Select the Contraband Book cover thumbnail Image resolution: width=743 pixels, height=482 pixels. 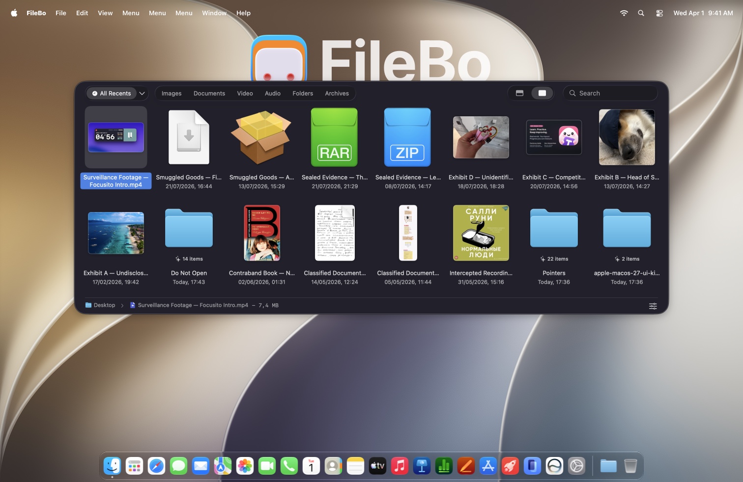(262, 233)
